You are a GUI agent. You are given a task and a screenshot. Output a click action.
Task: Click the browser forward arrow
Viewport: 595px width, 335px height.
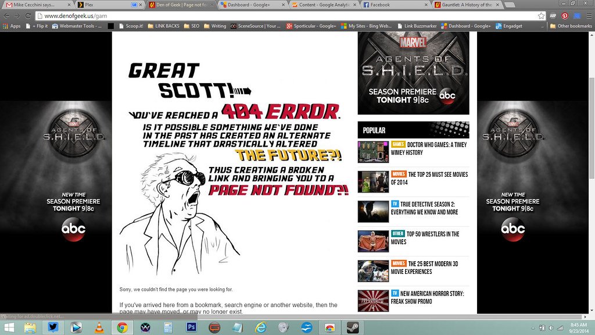point(17,16)
